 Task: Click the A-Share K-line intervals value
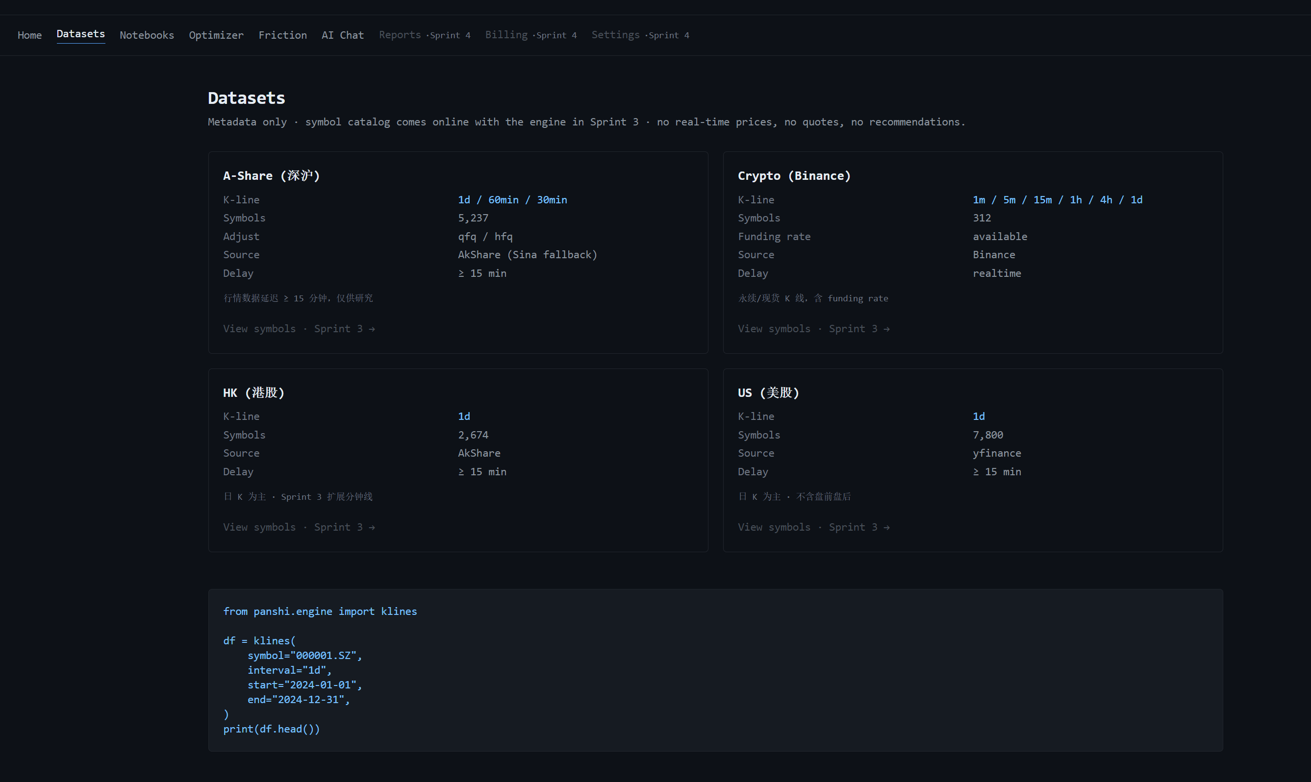click(x=512, y=200)
